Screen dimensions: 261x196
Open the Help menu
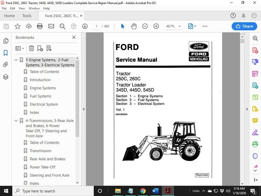(x=46, y=8)
